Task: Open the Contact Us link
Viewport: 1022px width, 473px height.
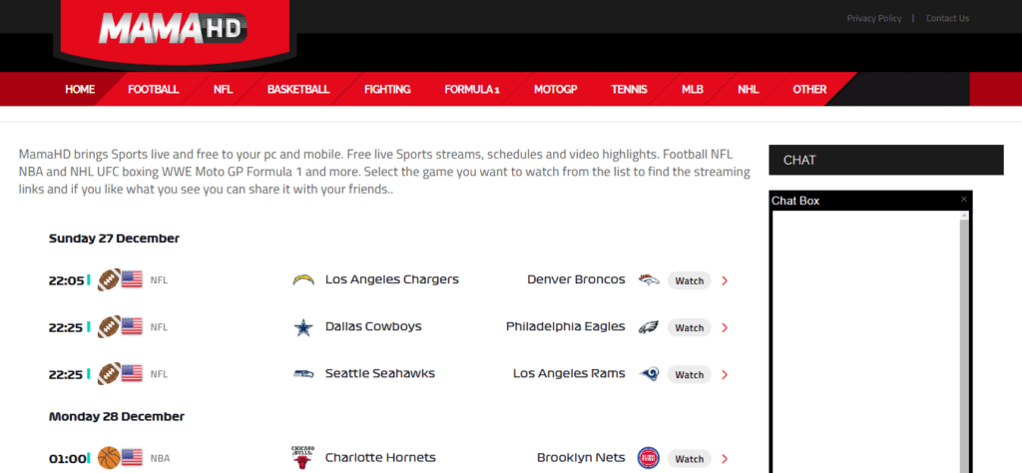Action: [947, 18]
